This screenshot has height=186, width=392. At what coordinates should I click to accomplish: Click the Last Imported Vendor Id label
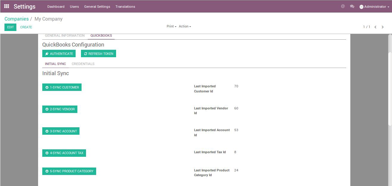click(211, 111)
